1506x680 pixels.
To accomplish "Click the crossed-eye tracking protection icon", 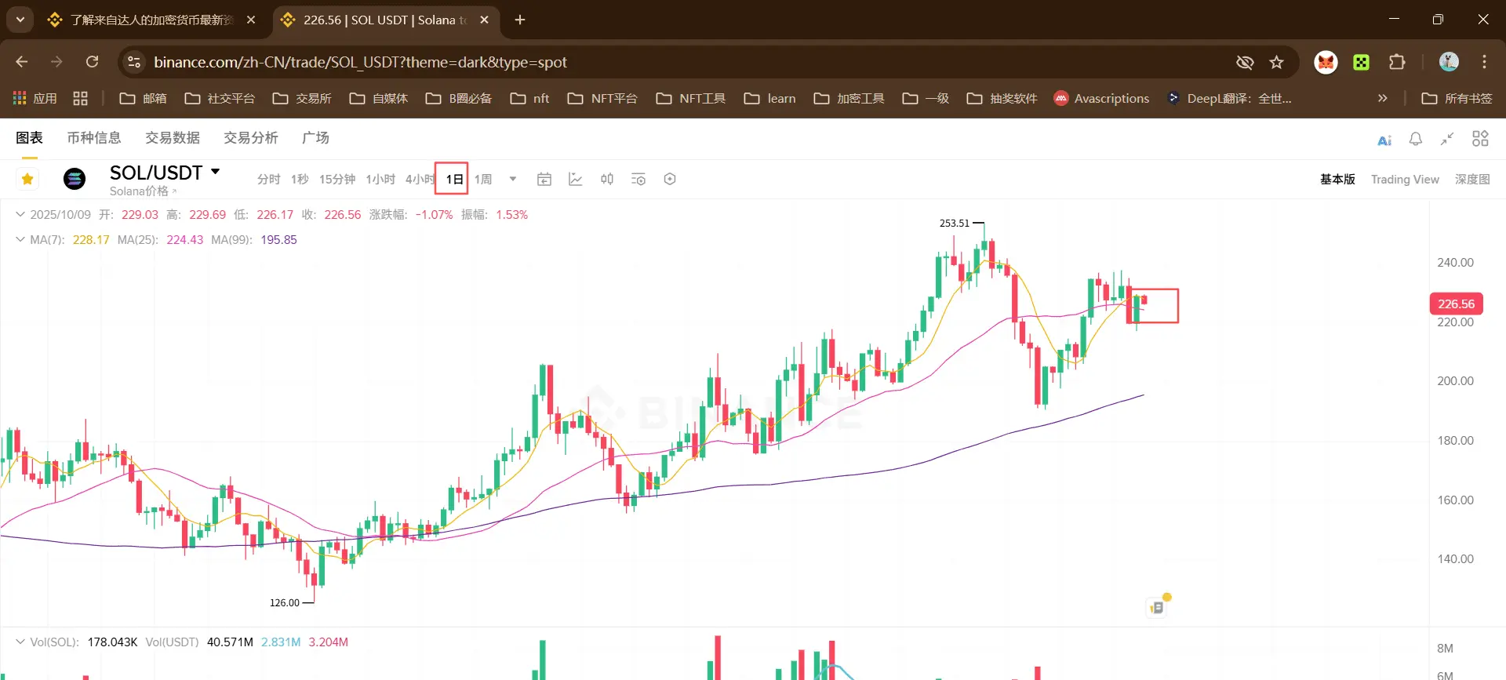I will 1245,62.
